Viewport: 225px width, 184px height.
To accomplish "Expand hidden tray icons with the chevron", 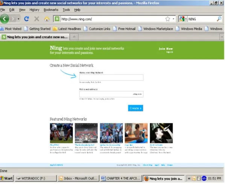I will pos(189,178).
